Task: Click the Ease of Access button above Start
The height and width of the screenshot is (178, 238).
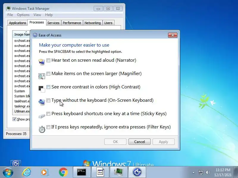Action: pyautogui.click(x=16, y=163)
